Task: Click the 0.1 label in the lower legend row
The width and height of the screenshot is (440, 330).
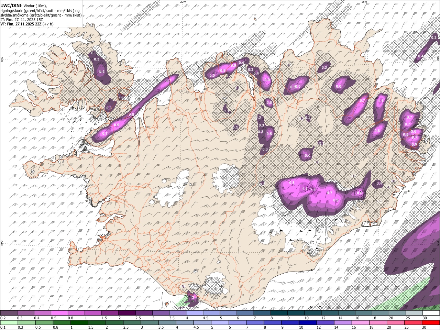Action: point(3,327)
